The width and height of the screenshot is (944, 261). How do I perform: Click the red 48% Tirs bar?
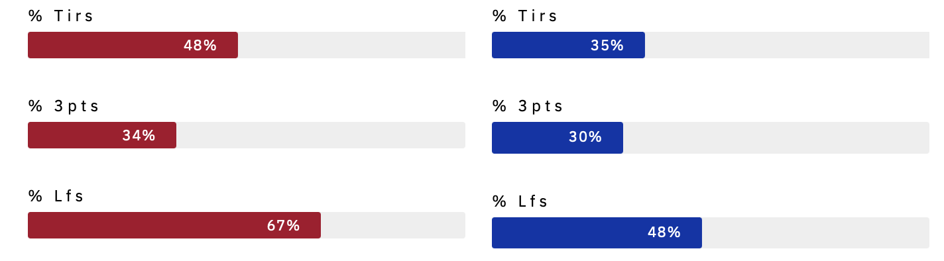pyautogui.click(x=133, y=45)
